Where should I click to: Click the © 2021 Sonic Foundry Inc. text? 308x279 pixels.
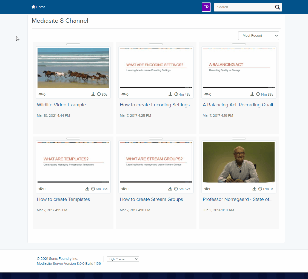pos(57,258)
